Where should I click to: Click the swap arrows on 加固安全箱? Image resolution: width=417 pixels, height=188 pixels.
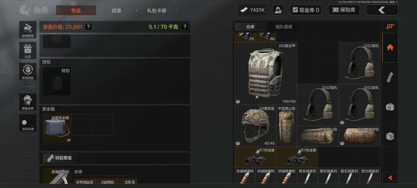point(69,140)
